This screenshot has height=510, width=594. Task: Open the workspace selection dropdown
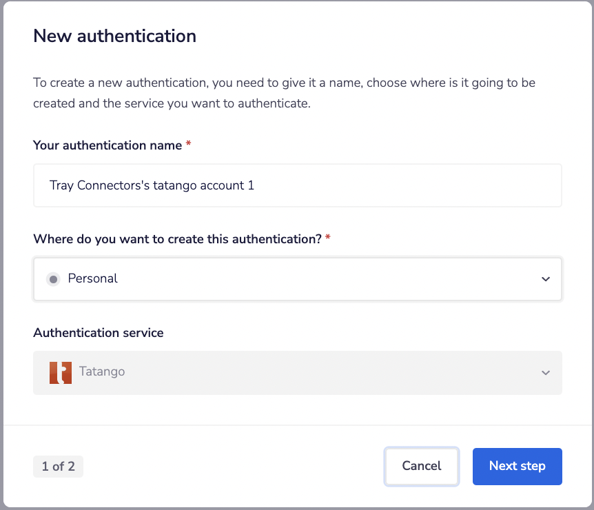click(297, 279)
